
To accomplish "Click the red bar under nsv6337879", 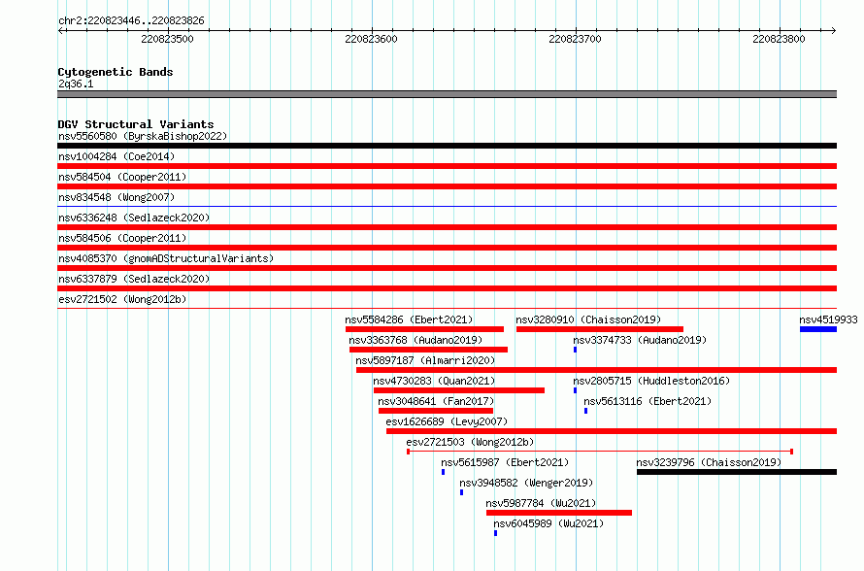I will pos(447,288).
